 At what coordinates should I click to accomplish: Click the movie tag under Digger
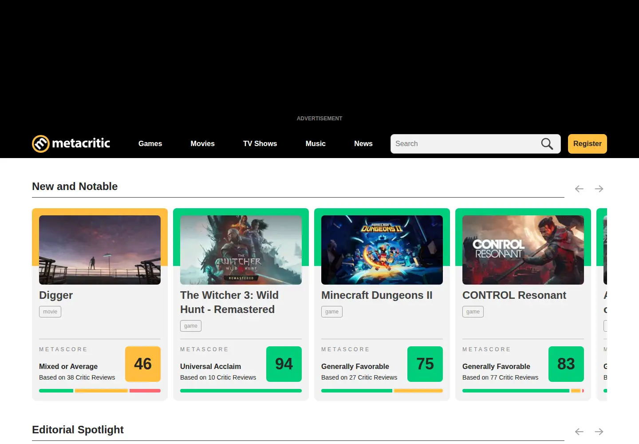pyautogui.click(x=50, y=312)
